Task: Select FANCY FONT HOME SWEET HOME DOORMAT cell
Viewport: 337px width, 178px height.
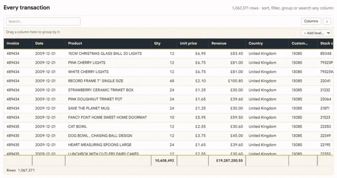Action: (108, 118)
